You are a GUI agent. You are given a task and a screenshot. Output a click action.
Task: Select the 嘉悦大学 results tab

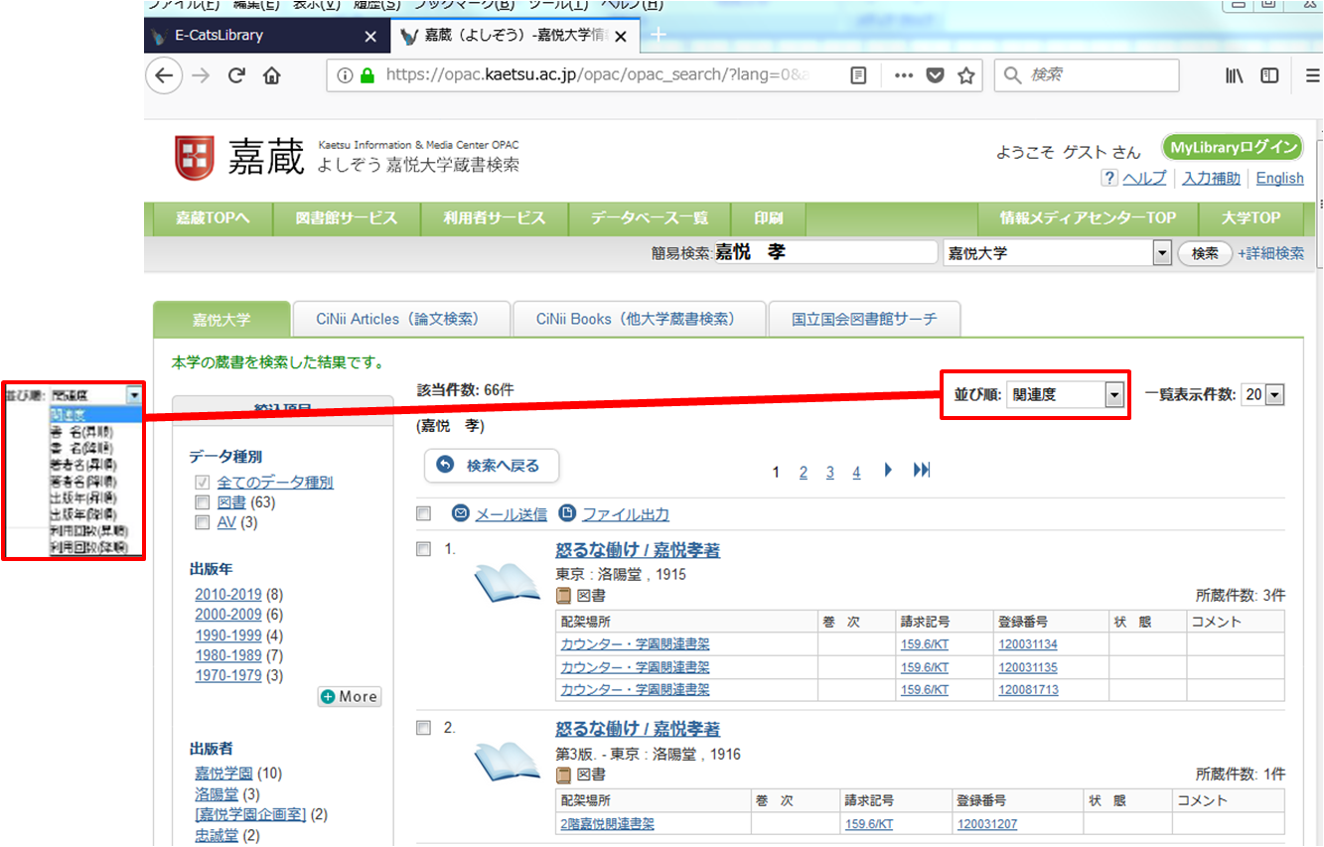click(x=221, y=320)
